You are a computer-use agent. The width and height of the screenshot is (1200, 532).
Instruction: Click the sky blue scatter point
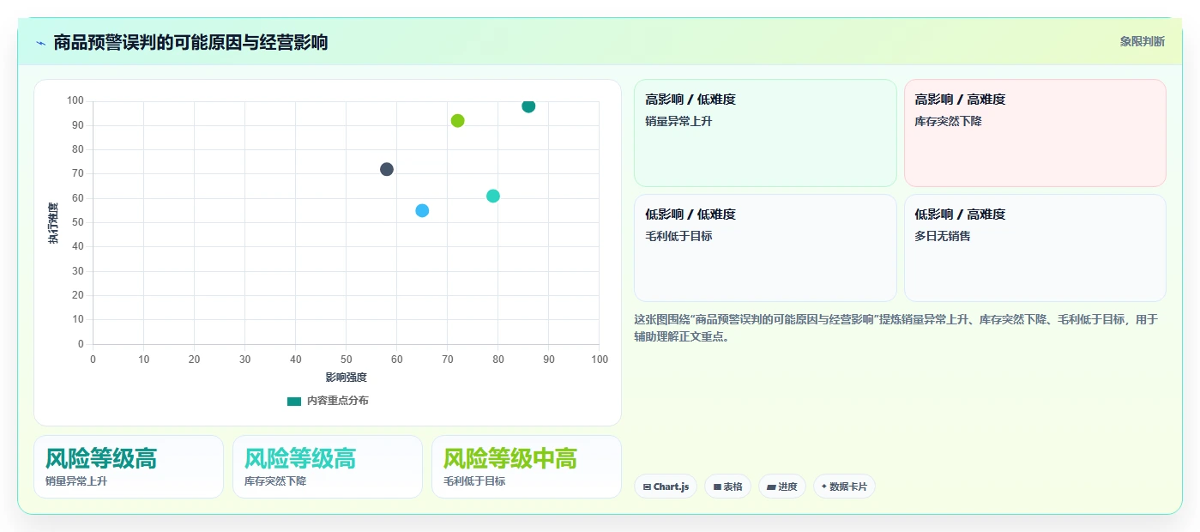point(422,210)
